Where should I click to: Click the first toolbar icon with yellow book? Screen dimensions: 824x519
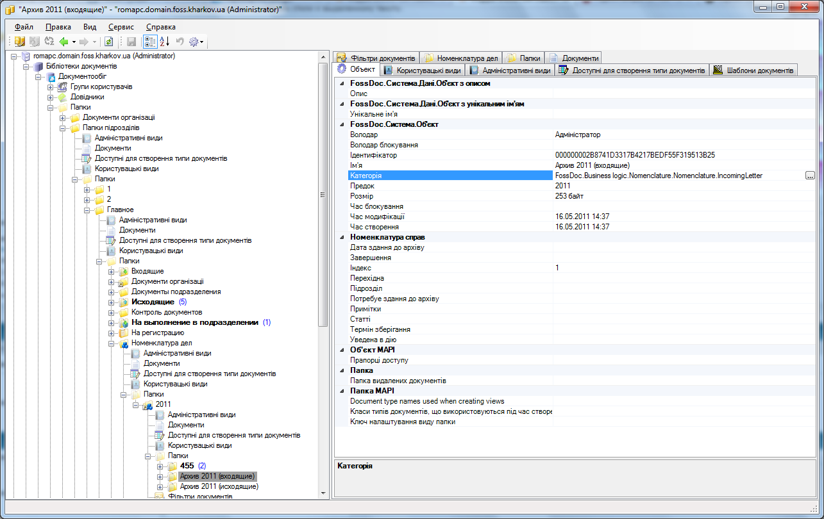[x=20, y=42]
